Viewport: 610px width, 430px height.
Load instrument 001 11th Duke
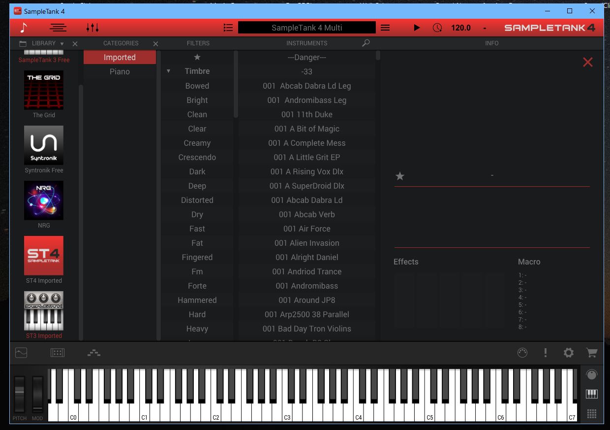pyautogui.click(x=307, y=114)
